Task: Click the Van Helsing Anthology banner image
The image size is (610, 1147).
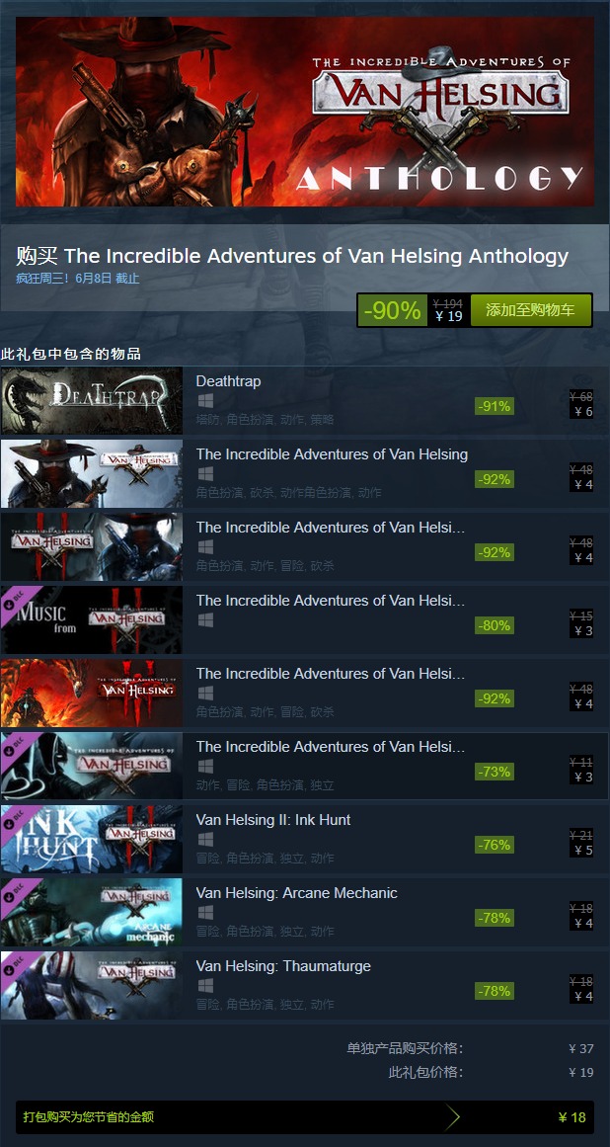Action: pos(305,112)
